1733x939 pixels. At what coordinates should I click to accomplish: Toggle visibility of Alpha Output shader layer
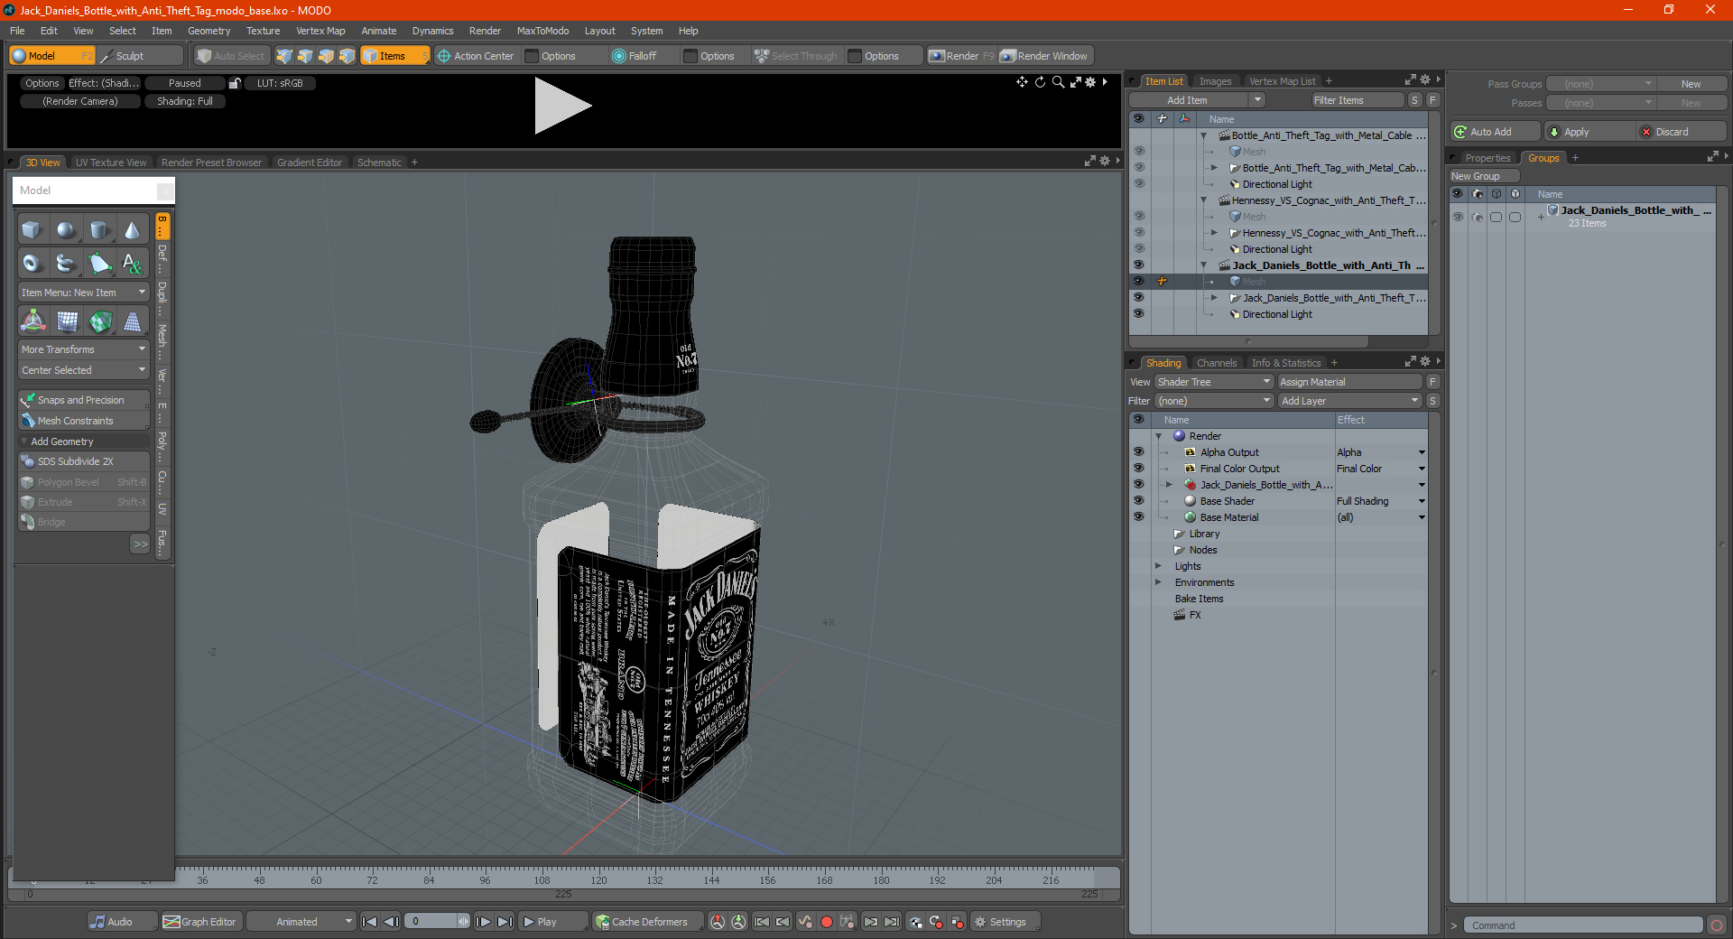tap(1138, 452)
